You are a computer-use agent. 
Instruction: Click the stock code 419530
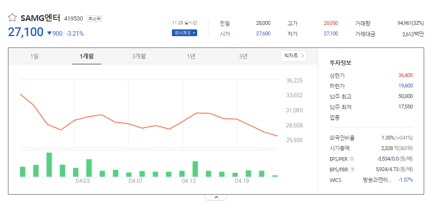74,18
